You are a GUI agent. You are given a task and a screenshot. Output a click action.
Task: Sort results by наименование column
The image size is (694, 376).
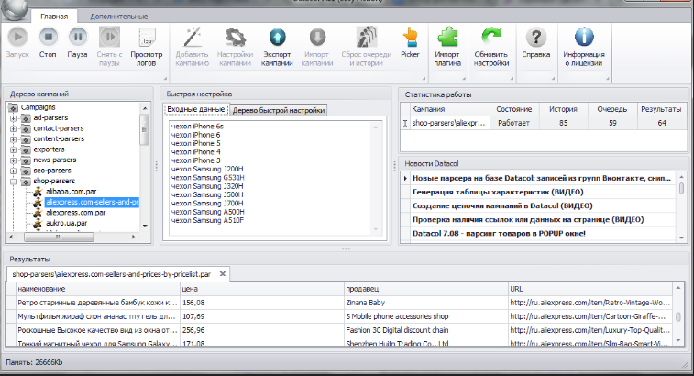[98, 289]
